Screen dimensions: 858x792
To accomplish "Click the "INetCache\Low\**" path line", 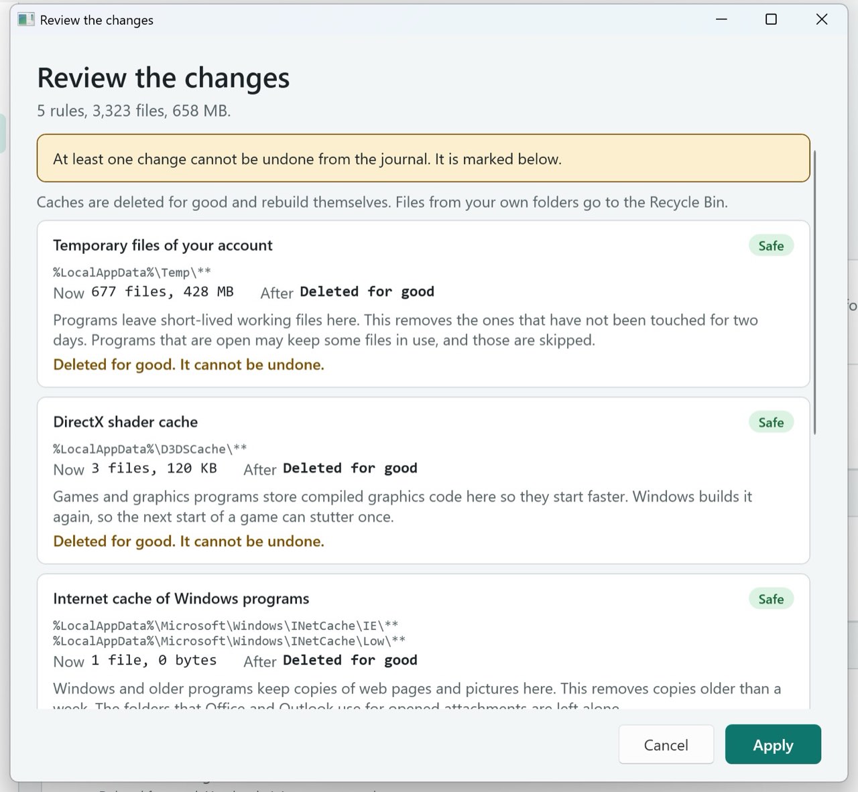I will click(229, 641).
